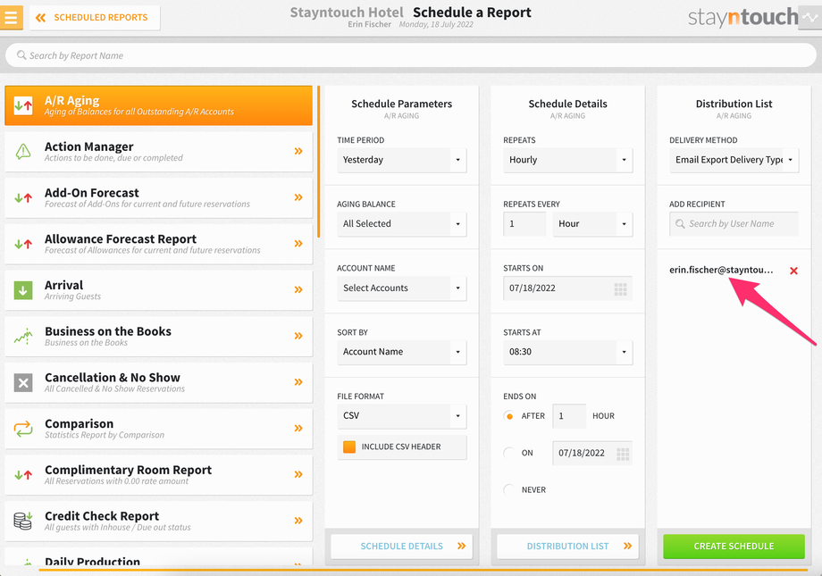Open Allowance Forecast Report via its chevron
Image resolution: width=822 pixels, height=576 pixels.
click(298, 243)
